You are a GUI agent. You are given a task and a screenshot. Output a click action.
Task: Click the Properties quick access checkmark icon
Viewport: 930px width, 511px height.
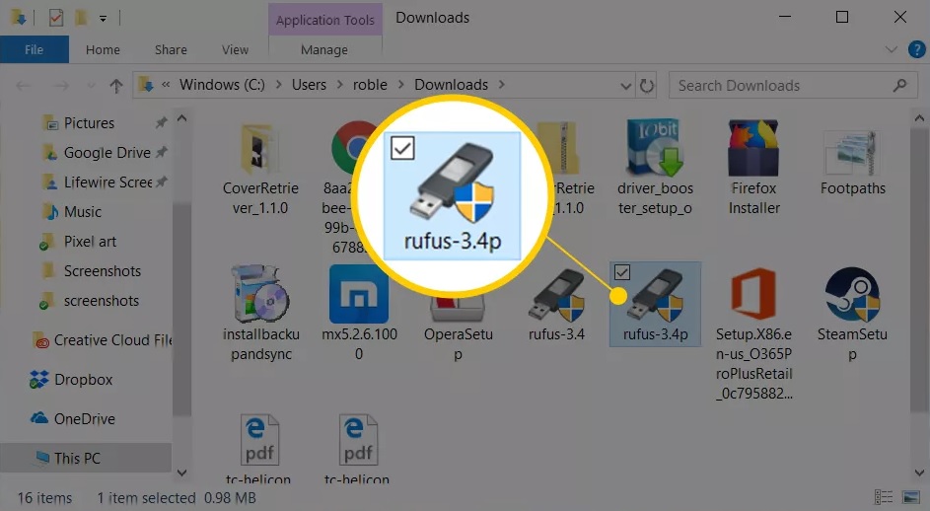pyautogui.click(x=56, y=18)
